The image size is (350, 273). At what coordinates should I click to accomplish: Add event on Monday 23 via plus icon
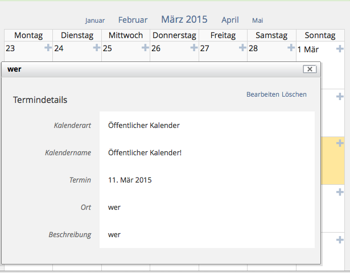[48, 48]
